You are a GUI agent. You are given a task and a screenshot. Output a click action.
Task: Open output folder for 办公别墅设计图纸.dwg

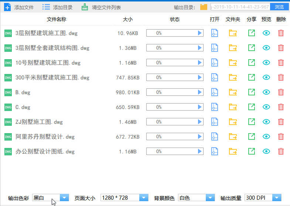(x=233, y=152)
